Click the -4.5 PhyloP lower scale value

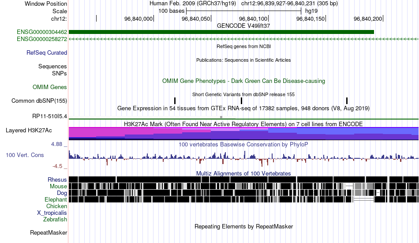[57, 166]
